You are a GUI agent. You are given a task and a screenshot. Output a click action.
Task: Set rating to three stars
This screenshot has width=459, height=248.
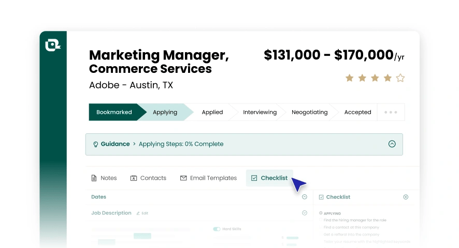coord(375,78)
